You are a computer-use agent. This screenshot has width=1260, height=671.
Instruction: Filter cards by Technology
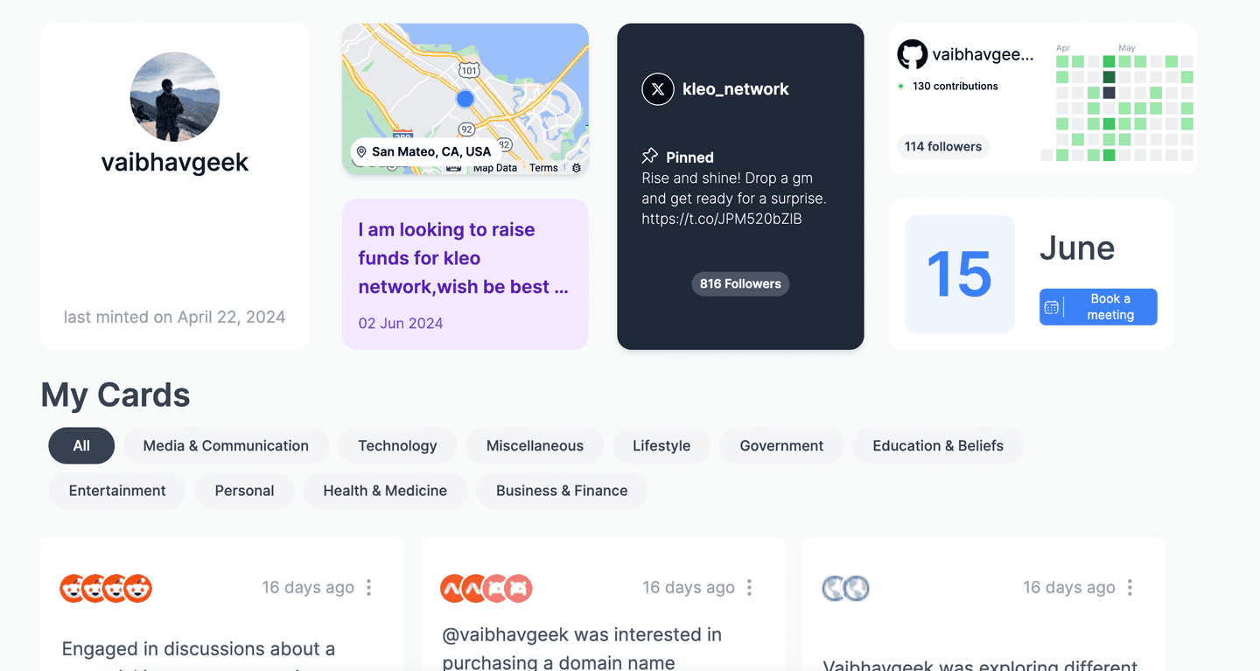397,445
